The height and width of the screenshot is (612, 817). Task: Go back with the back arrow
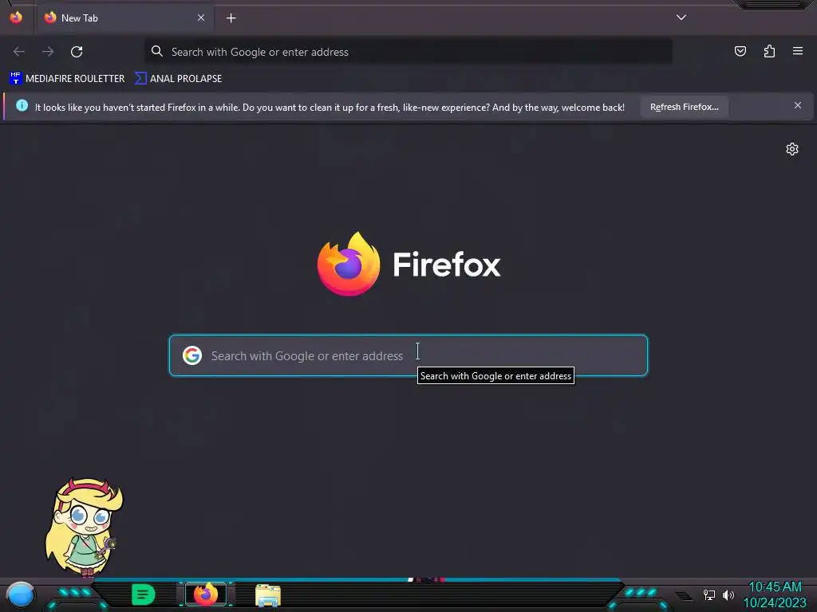pos(19,52)
